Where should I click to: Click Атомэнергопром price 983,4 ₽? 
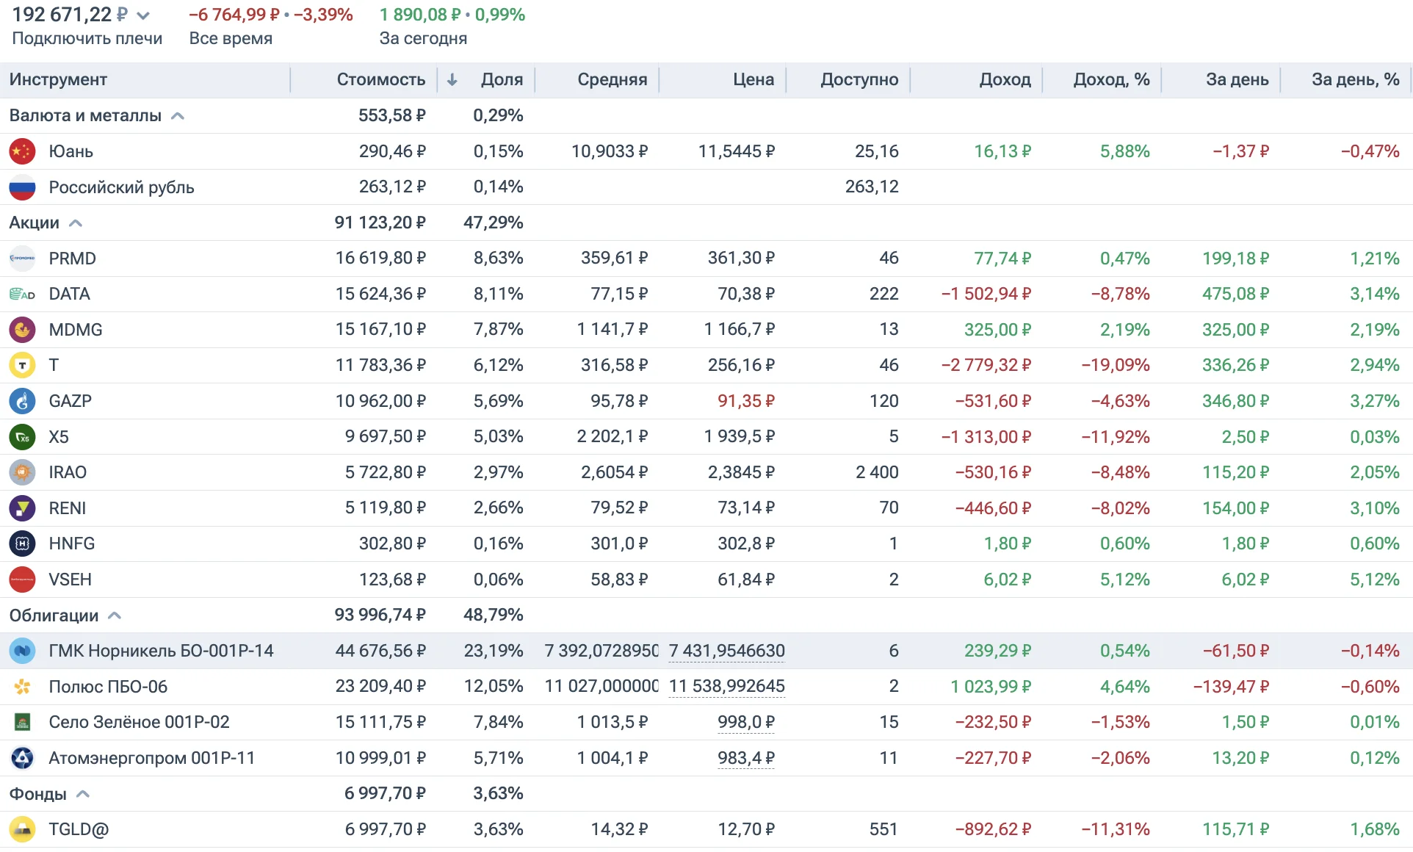coord(746,758)
